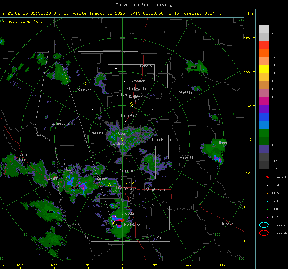Click yellow diamond marker at Didsbury radar center
Image resolution: width=288 pixels, height=269 pixels.
pyautogui.click(x=122, y=139)
